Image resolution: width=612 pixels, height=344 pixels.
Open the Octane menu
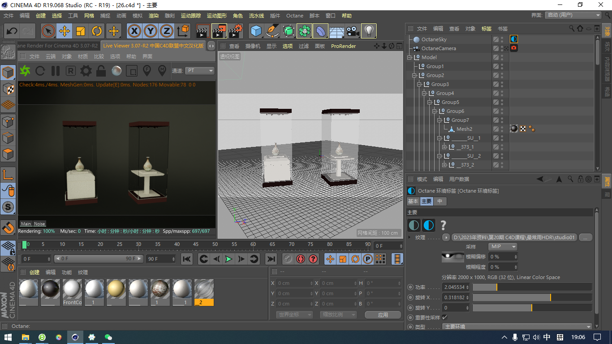point(295,16)
